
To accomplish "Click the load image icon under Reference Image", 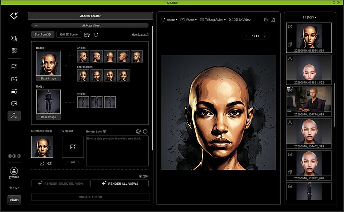I will click(x=42, y=163).
